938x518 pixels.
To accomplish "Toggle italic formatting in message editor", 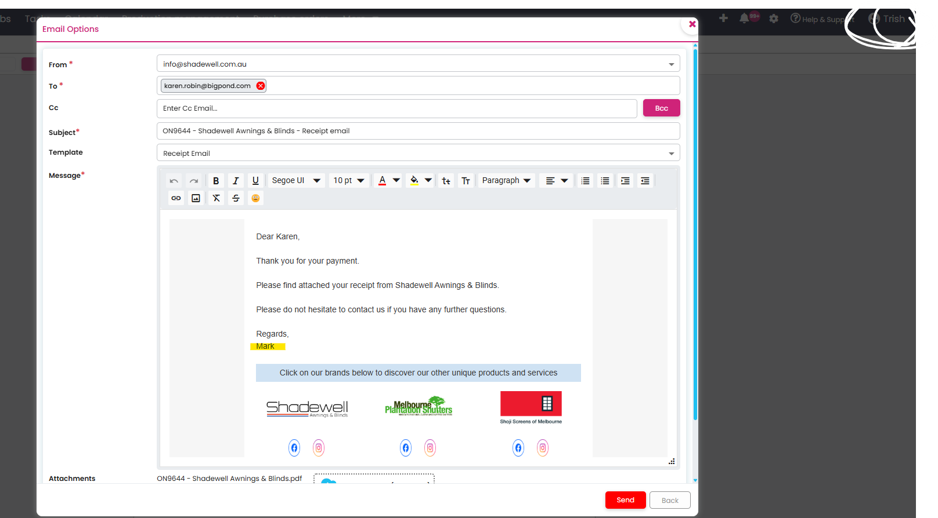I will tap(236, 181).
